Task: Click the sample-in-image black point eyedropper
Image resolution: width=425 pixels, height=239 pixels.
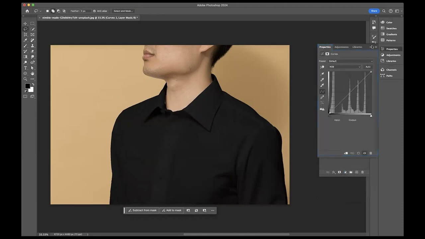Action: click(x=322, y=74)
